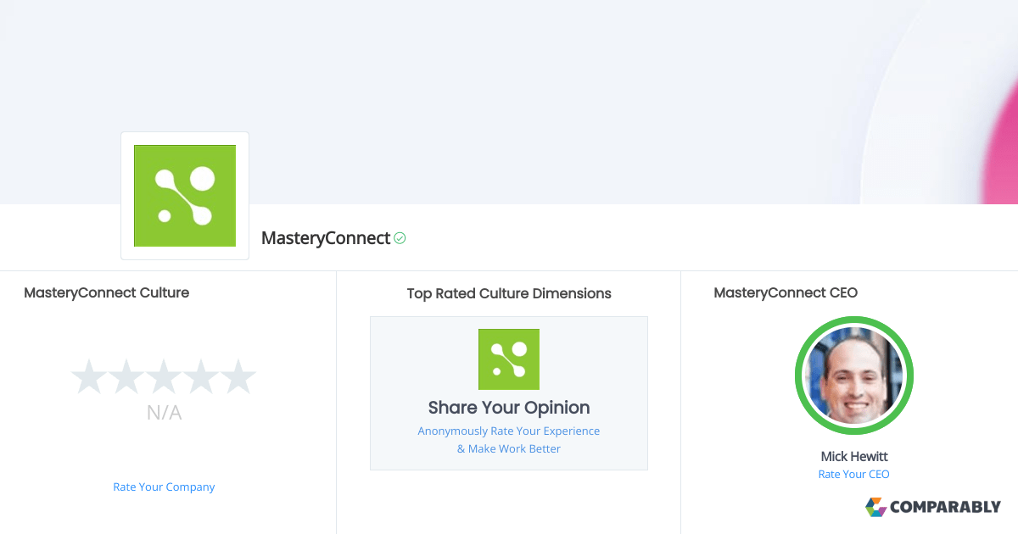Click the Anonymously Rate Your Experience link
This screenshot has height=534, width=1018.
[x=509, y=431]
